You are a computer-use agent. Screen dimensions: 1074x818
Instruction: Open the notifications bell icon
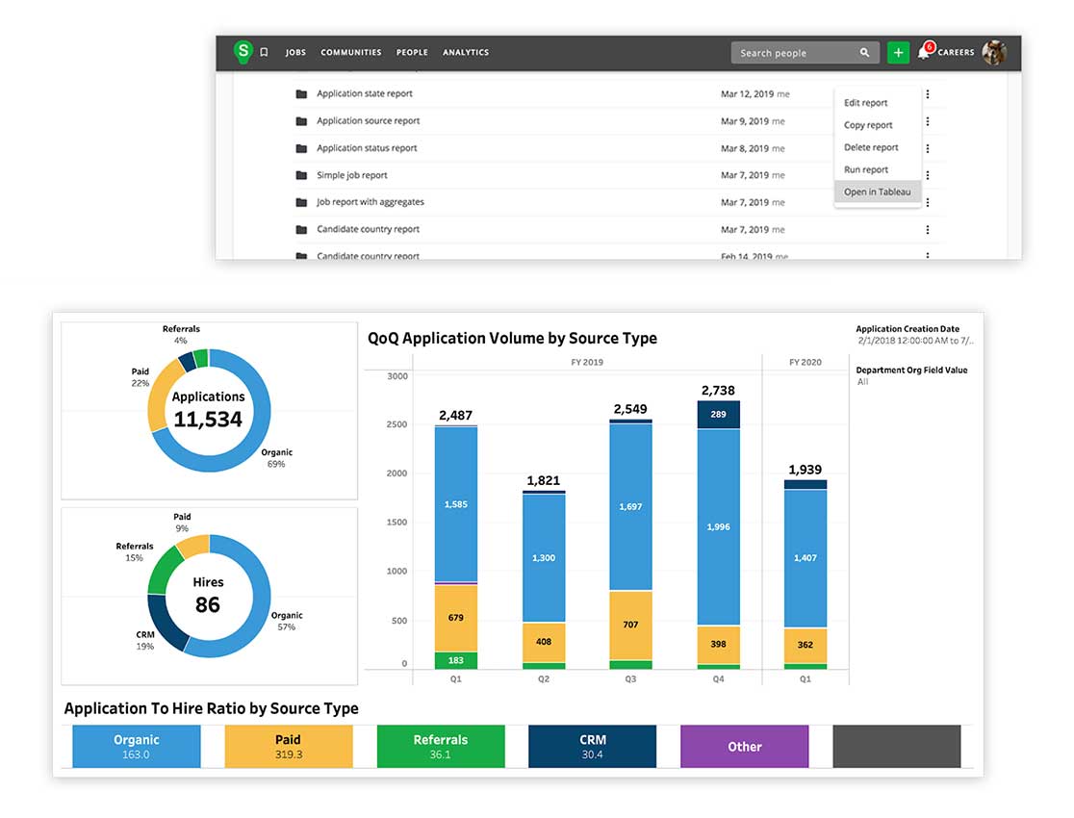(924, 53)
